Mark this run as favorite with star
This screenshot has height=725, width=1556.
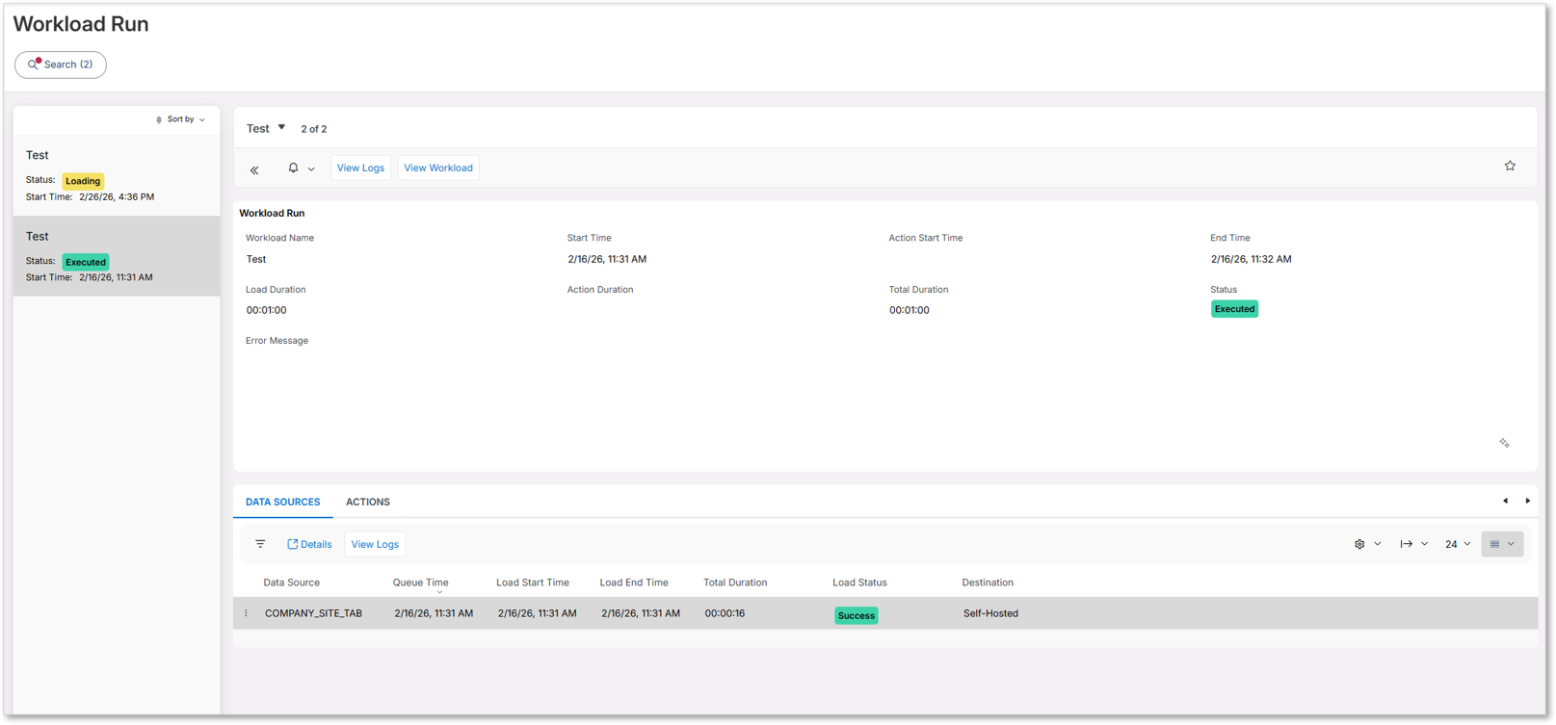[x=1510, y=166]
